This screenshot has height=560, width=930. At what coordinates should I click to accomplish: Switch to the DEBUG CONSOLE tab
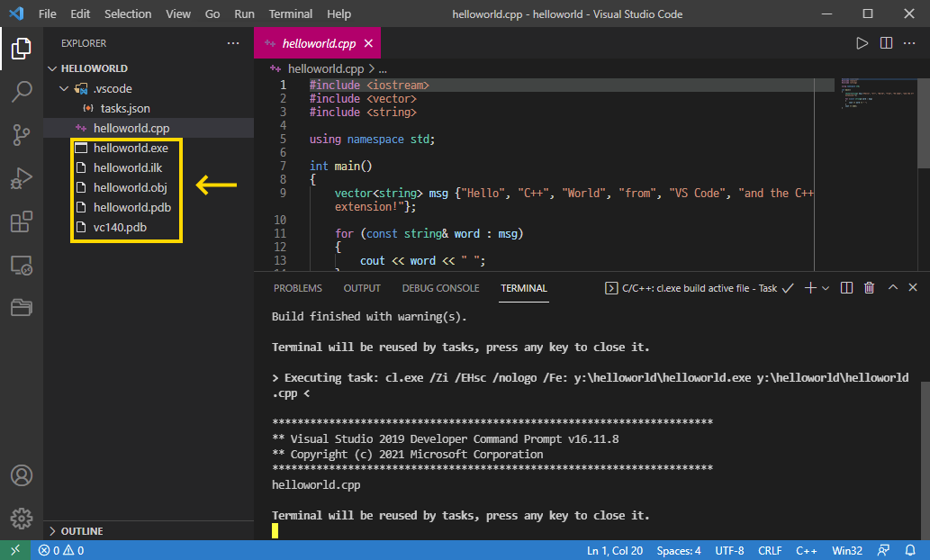[440, 288]
